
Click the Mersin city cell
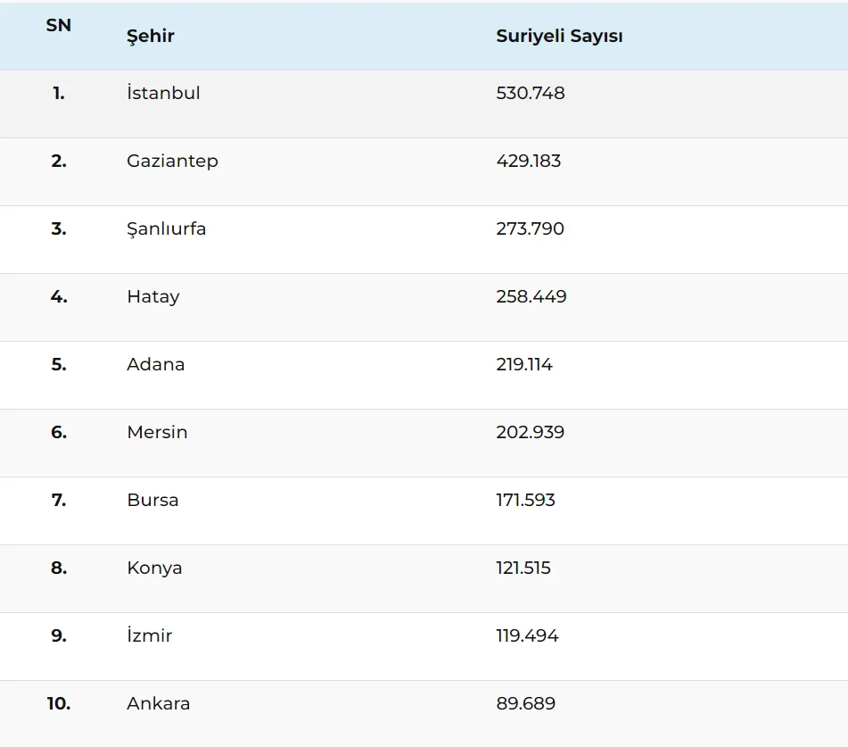pyautogui.click(x=157, y=433)
